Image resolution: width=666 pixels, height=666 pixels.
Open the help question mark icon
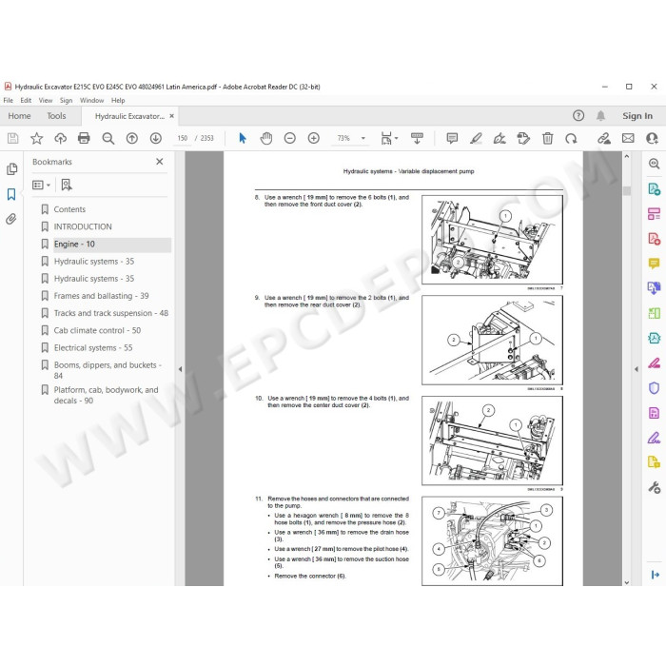tap(578, 115)
